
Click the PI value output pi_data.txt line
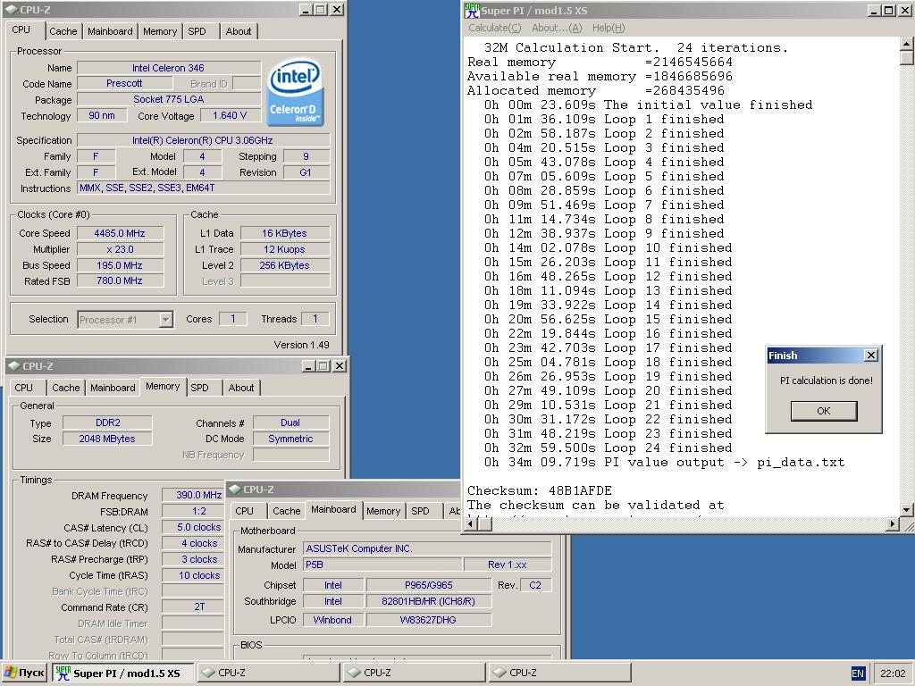tap(664, 463)
